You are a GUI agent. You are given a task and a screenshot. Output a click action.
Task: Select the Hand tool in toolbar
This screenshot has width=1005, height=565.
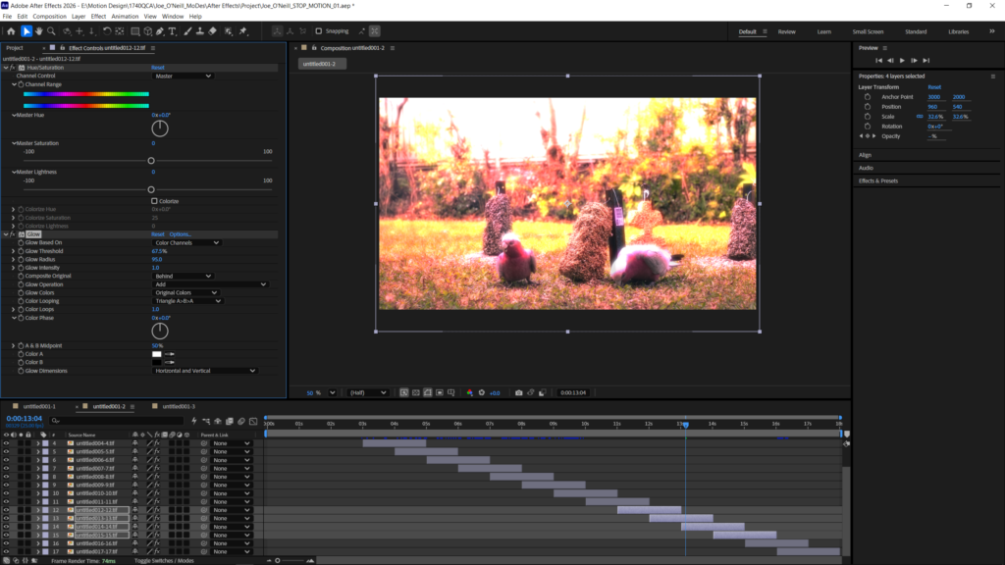click(x=38, y=30)
